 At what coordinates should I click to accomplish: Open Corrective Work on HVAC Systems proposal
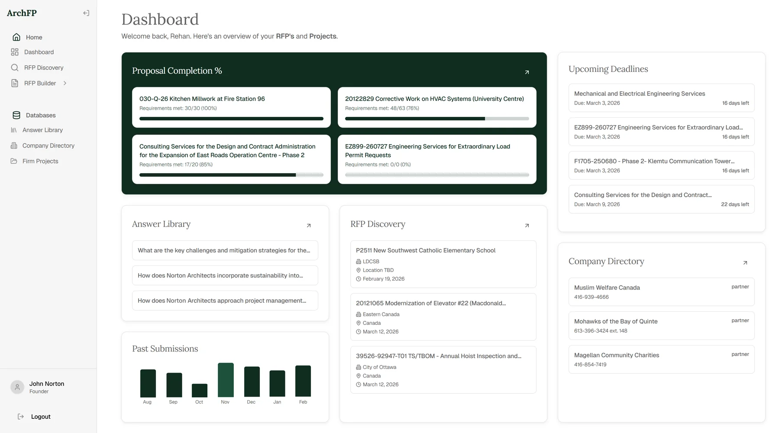(437, 107)
